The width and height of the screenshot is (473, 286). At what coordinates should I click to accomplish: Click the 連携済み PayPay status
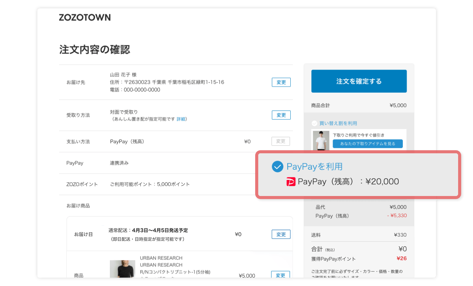[119, 163]
